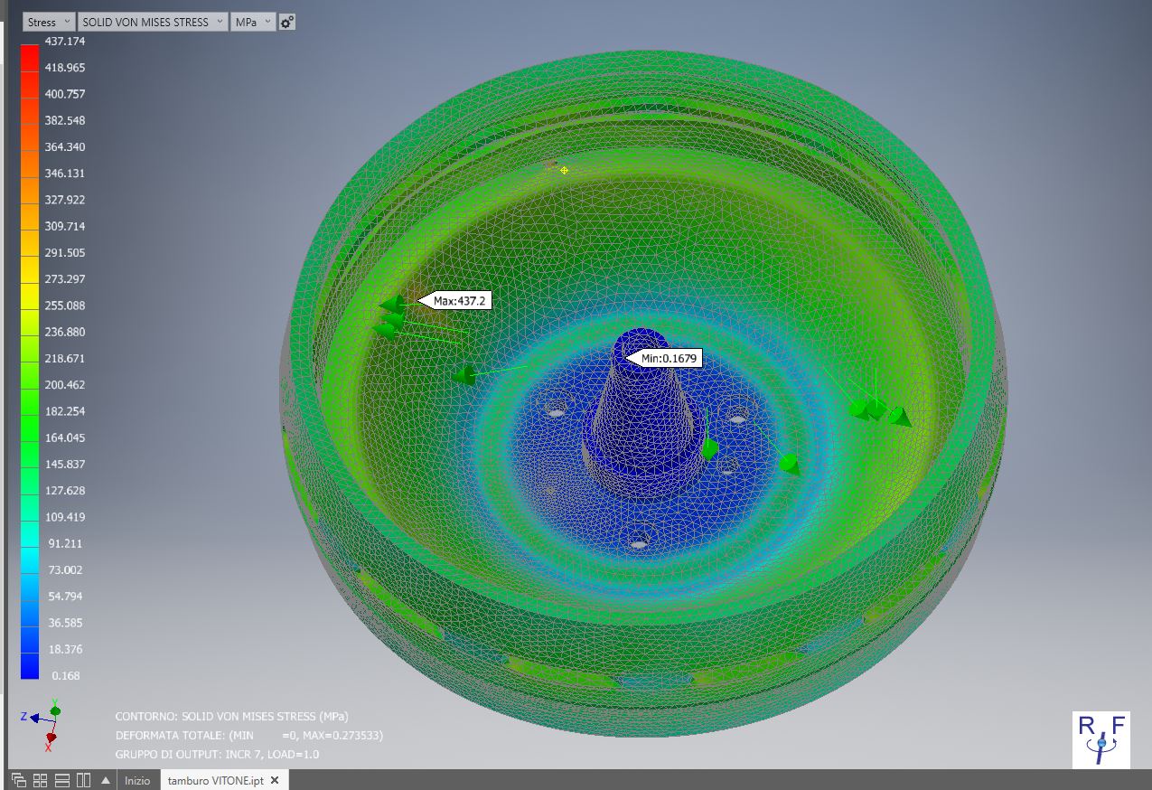Click the tile windows grid icon
This screenshot has height=790, width=1152.
tap(41, 780)
